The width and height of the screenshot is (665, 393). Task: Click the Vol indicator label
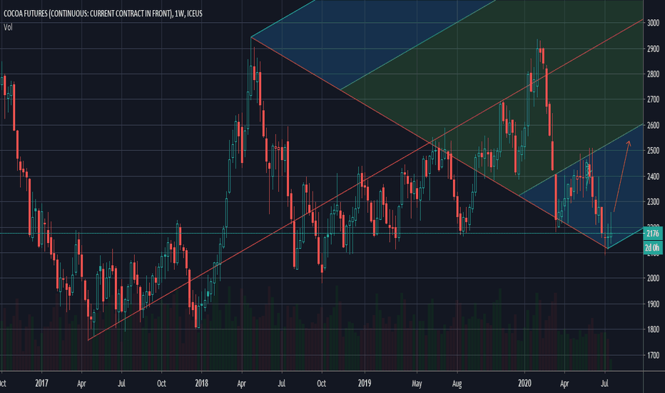(8, 27)
